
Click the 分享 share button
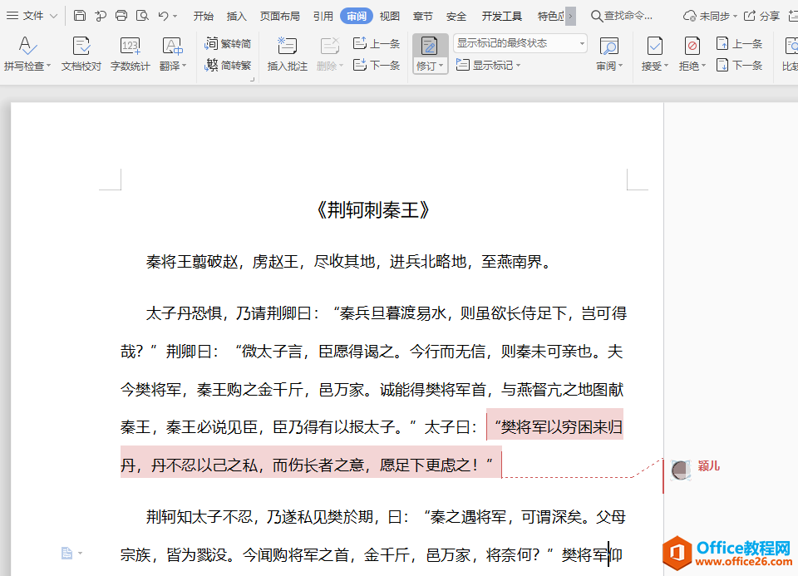[x=762, y=17]
